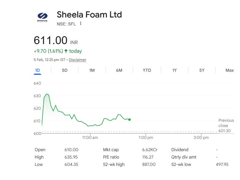The height and width of the screenshot is (180, 240).
Task: Click the 52-wk high value 887.00
Action: 149,164
